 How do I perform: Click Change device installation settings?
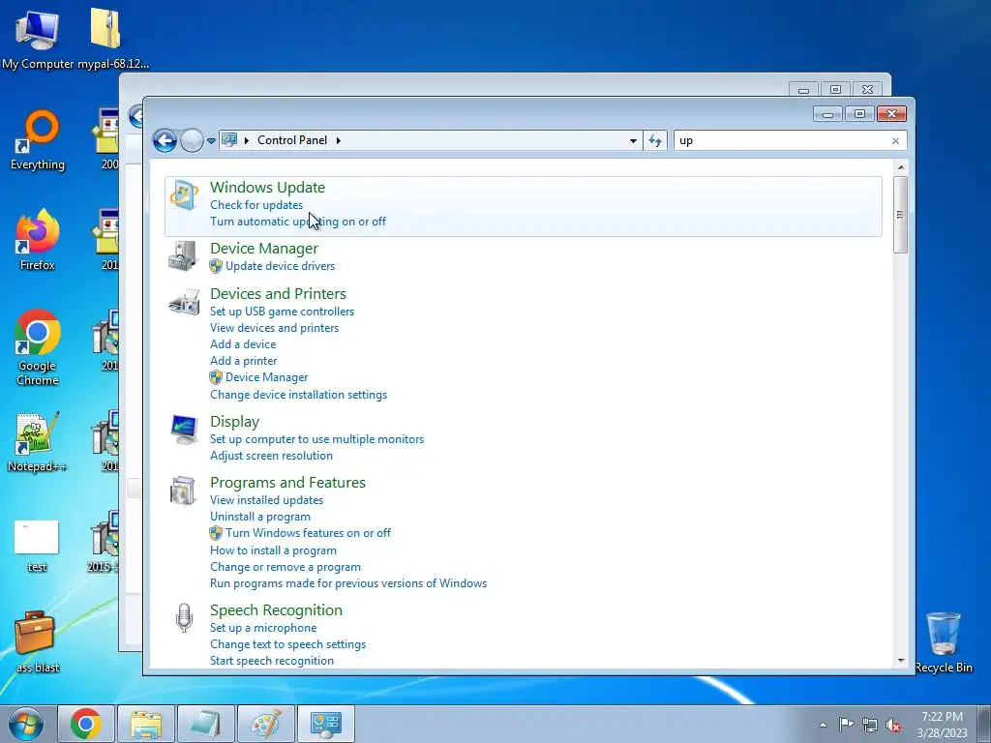pyautogui.click(x=298, y=395)
